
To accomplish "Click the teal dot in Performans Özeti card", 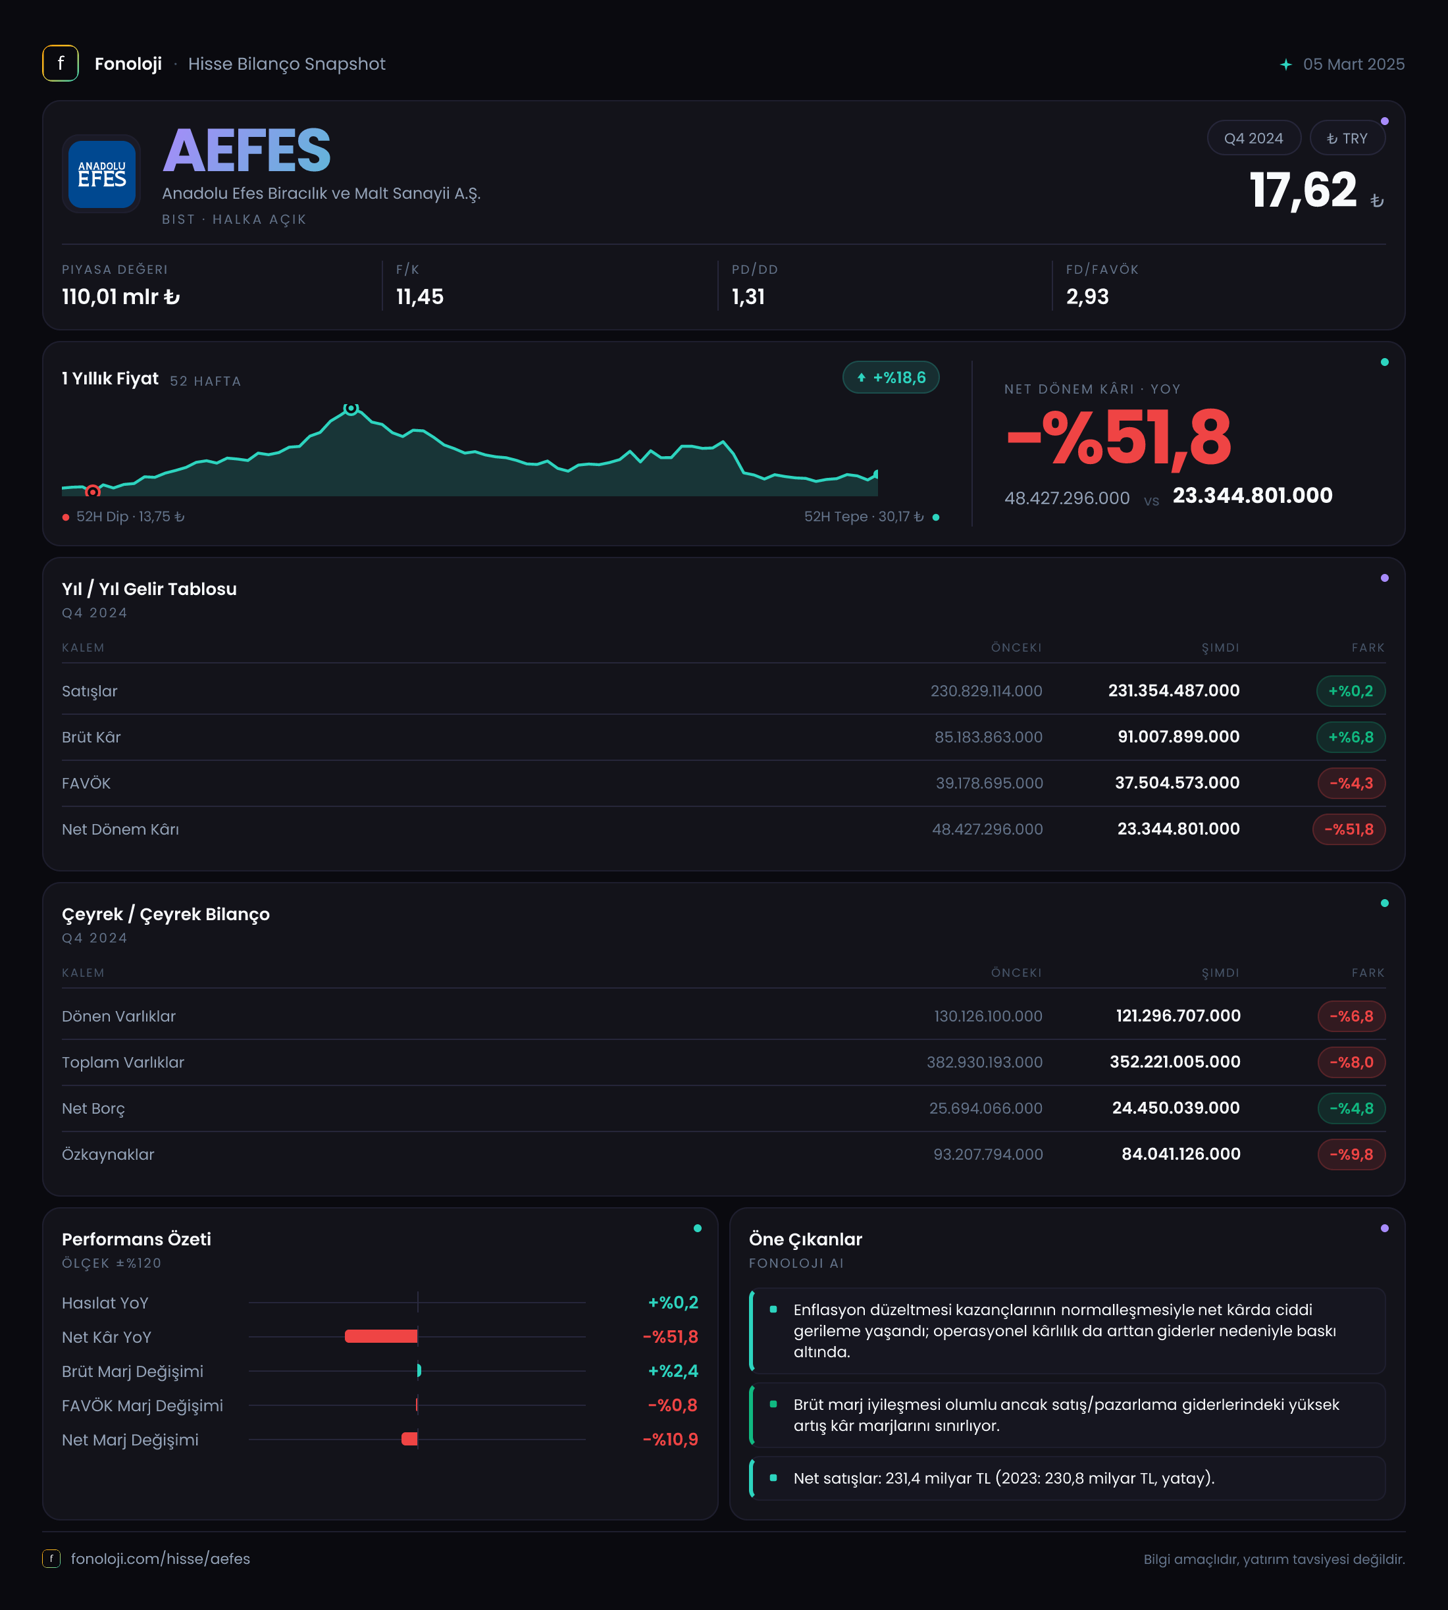I will [698, 1228].
